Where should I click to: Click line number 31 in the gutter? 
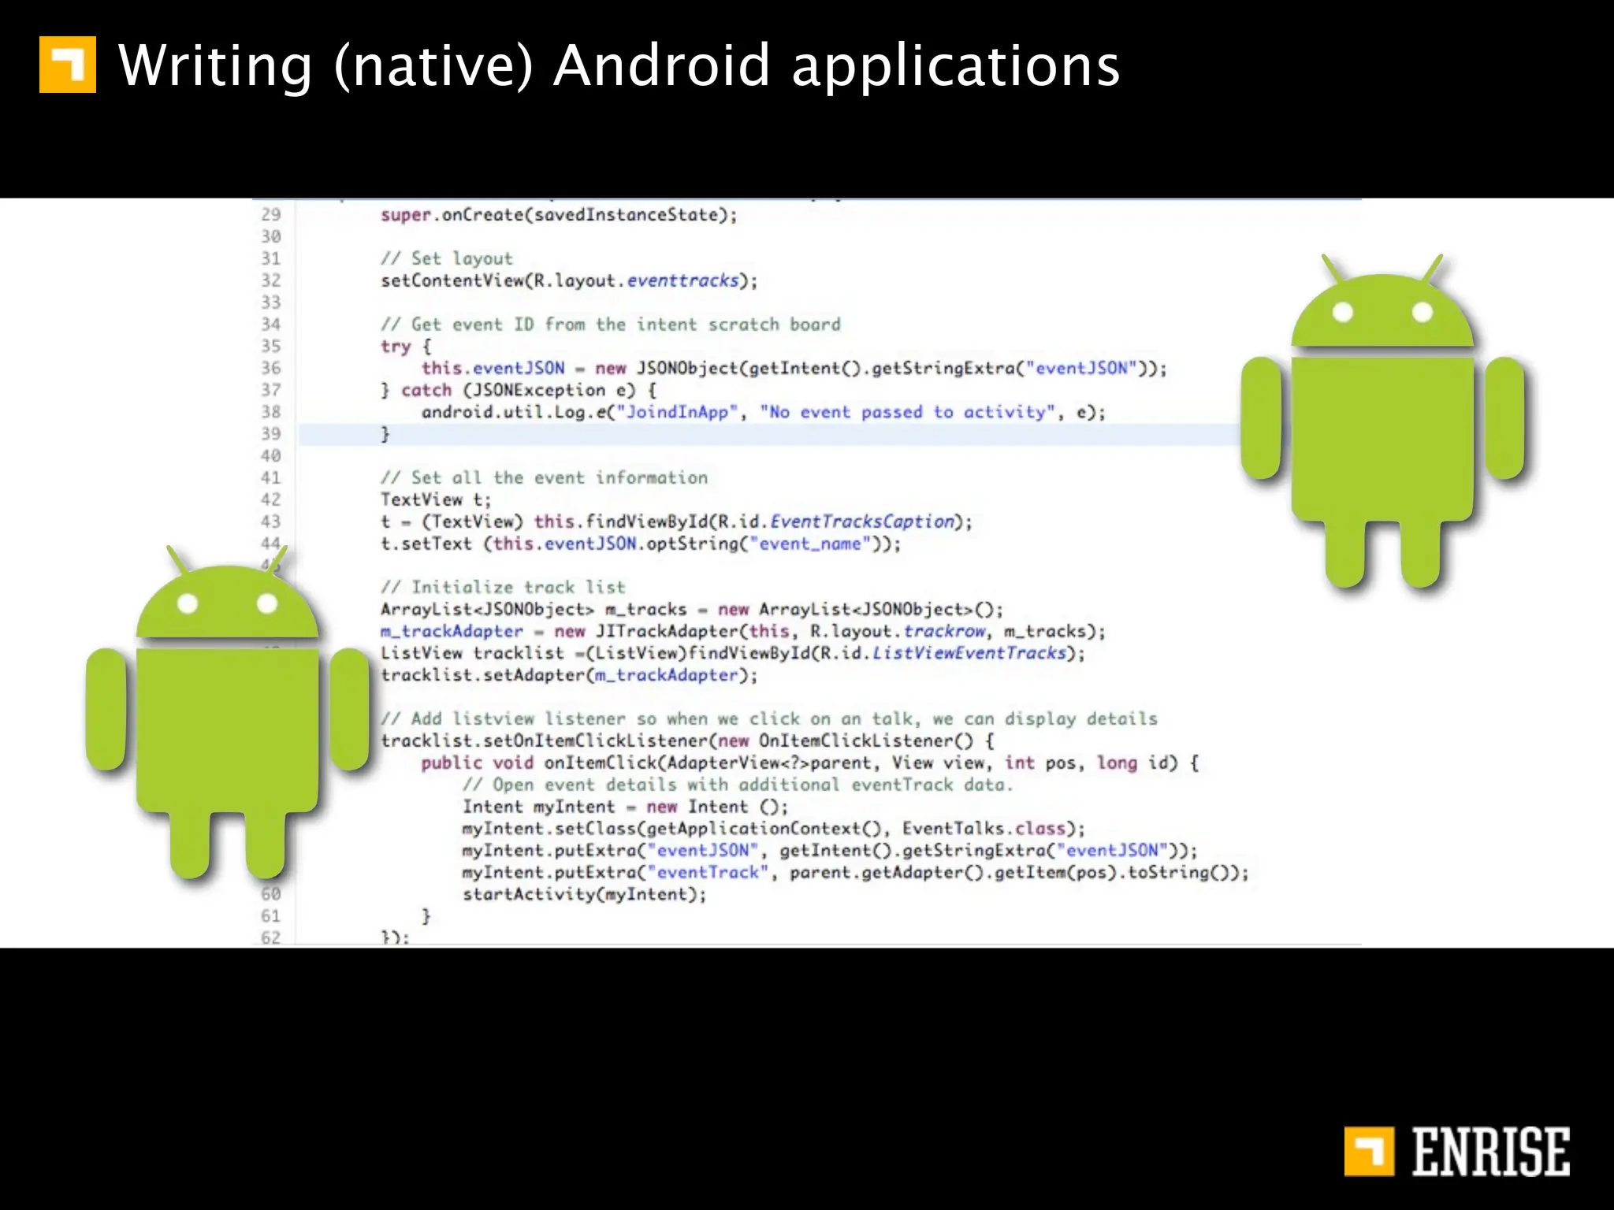click(x=271, y=258)
